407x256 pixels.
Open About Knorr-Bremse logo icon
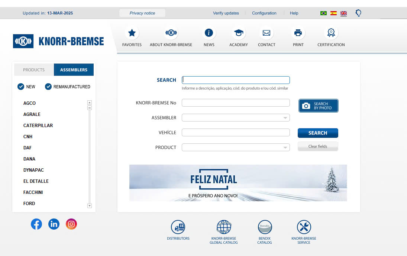pos(171,33)
